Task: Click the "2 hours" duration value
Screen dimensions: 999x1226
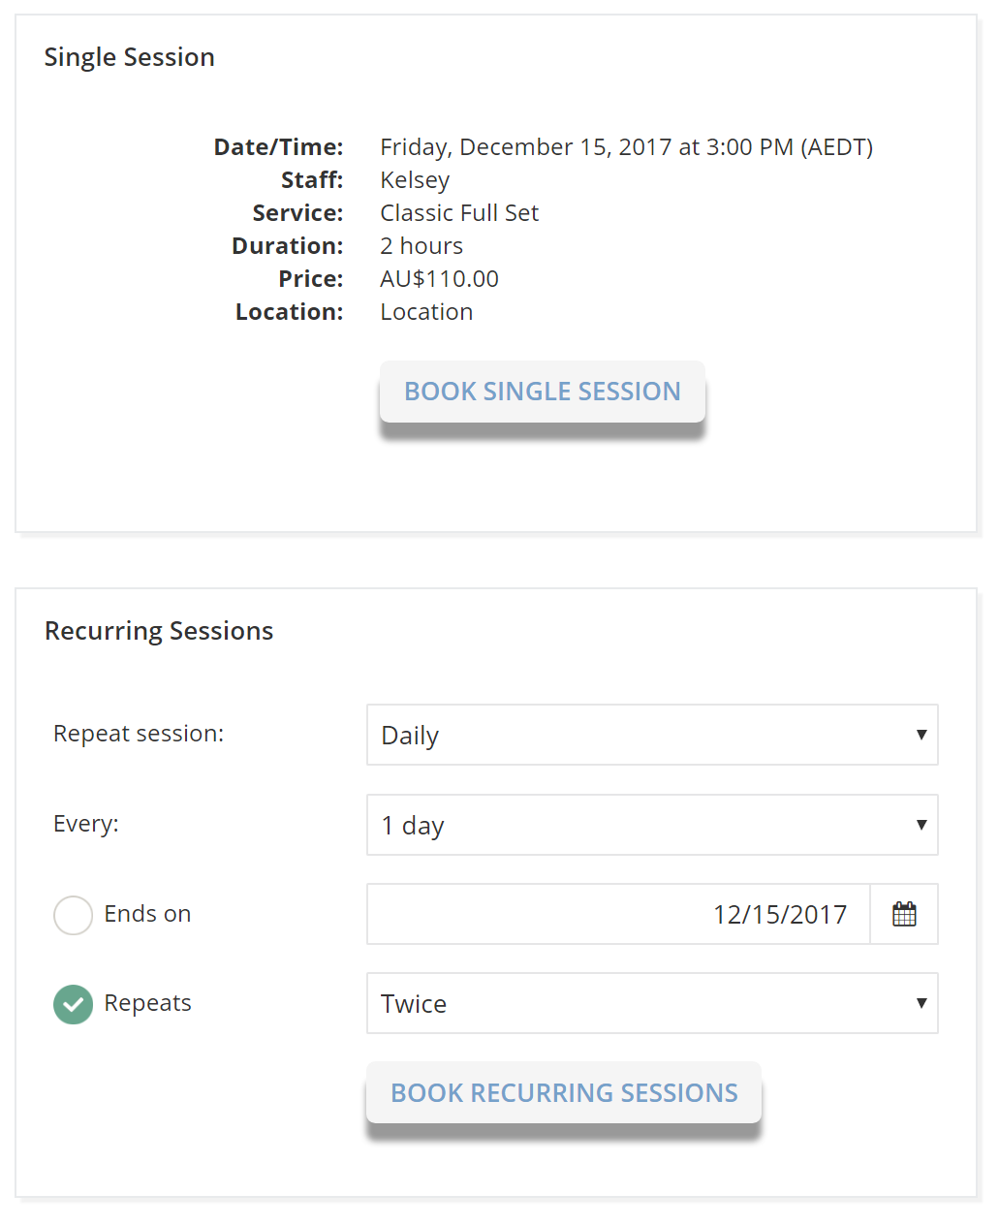Action: point(421,246)
